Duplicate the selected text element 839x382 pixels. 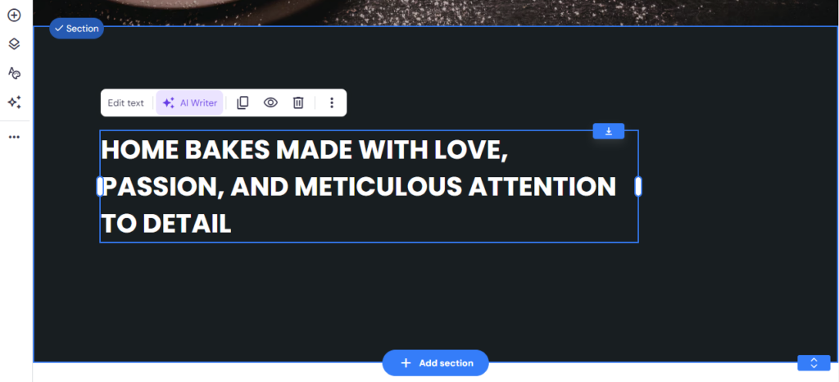tap(243, 103)
